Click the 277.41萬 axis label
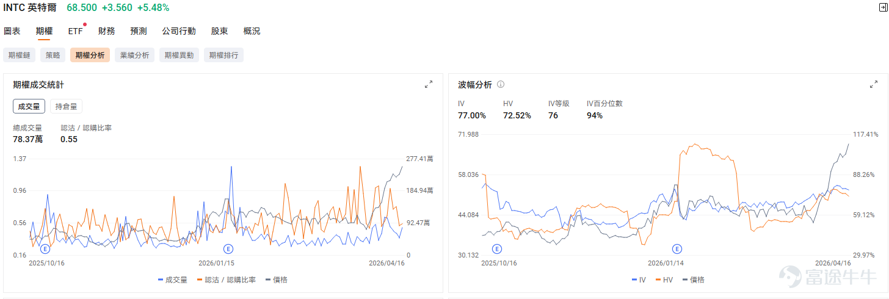Screen dimensions: 889x299 point(419,159)
